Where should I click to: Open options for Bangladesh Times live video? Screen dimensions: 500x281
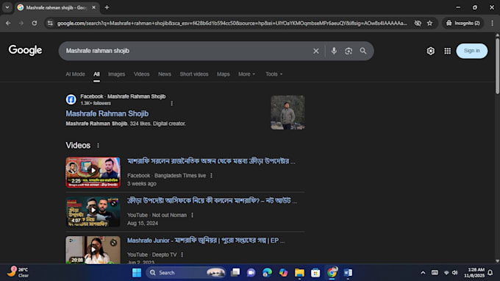(x=211, y=175)
